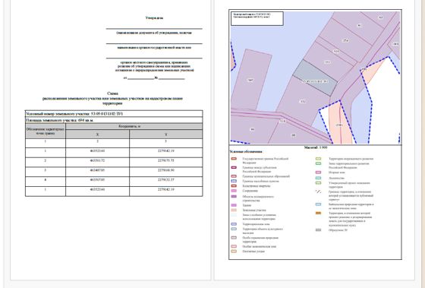Image resolution: width=425 pixels, height=288 pixels.
Task: Select the X coordinate for point 3
Action: point(98,170)
